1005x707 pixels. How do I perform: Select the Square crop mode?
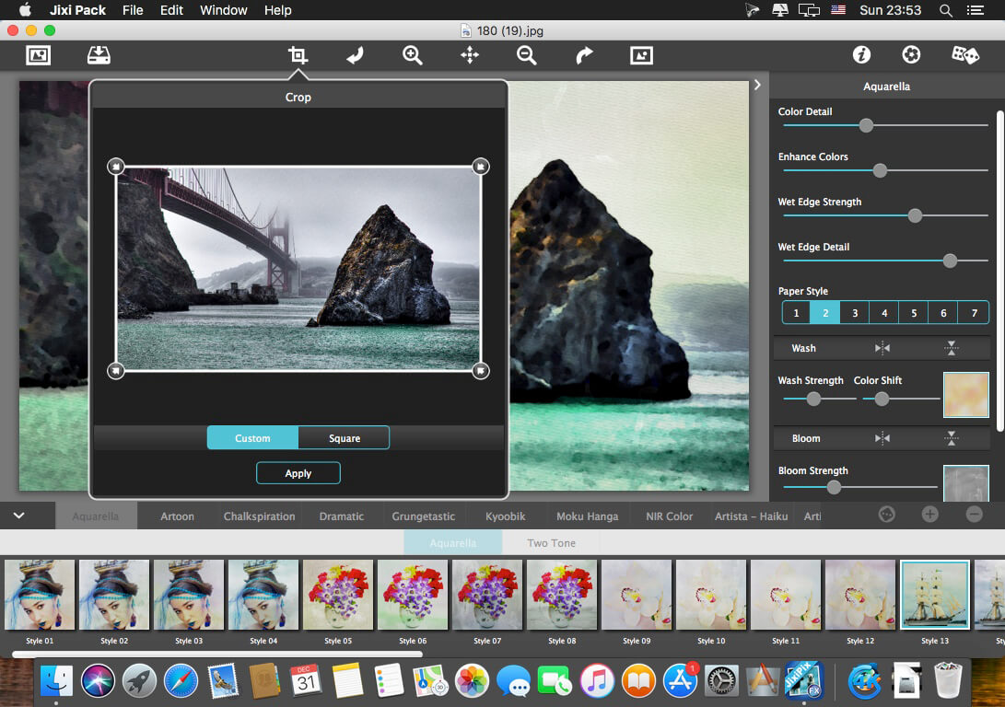pos(345,438)
